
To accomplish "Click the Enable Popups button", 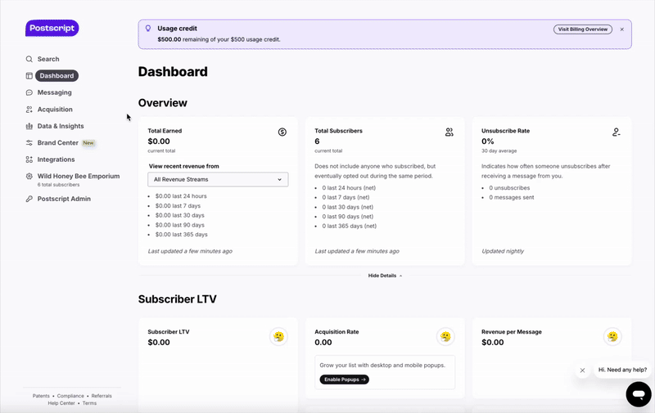I will point(344,379).
